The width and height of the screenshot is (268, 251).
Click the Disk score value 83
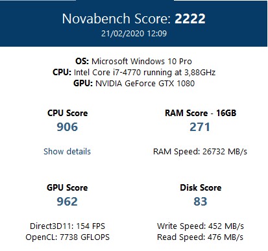pos(201,202)
